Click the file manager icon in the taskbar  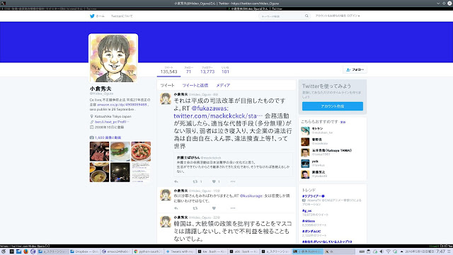pos(19,251)
